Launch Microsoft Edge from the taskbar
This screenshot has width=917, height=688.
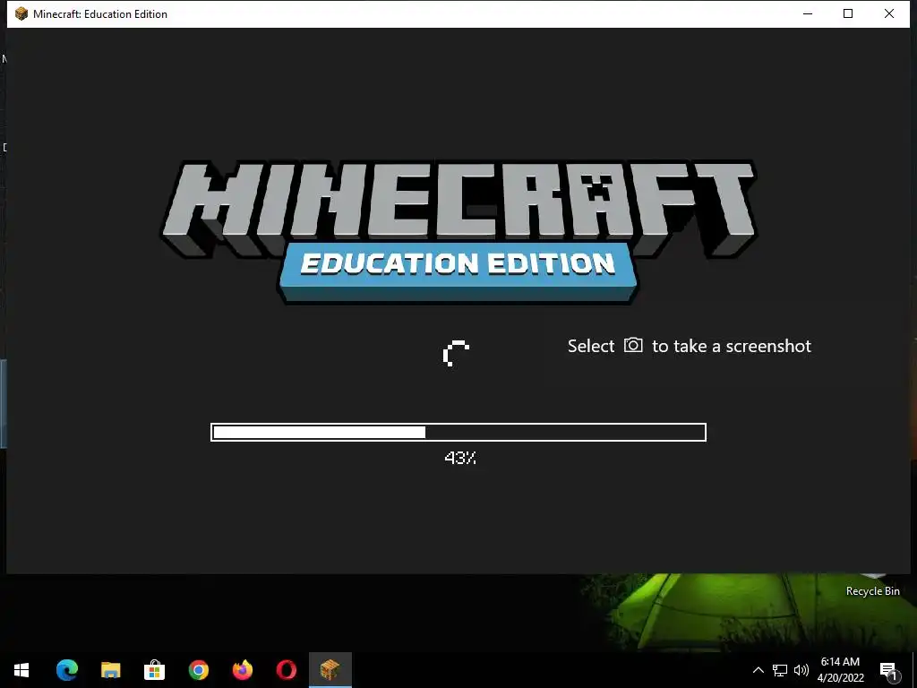pyautogui.click(x=66, y=670)
